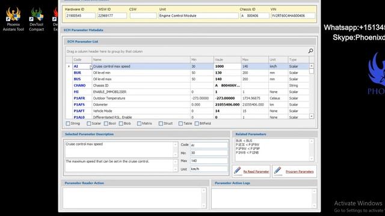
Task: Click the Parameter Reader Action text area
Action: [x=135, y=198]
